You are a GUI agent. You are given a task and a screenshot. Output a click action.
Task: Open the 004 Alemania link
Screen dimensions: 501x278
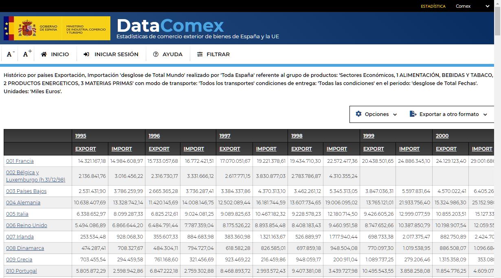(23, 203)
